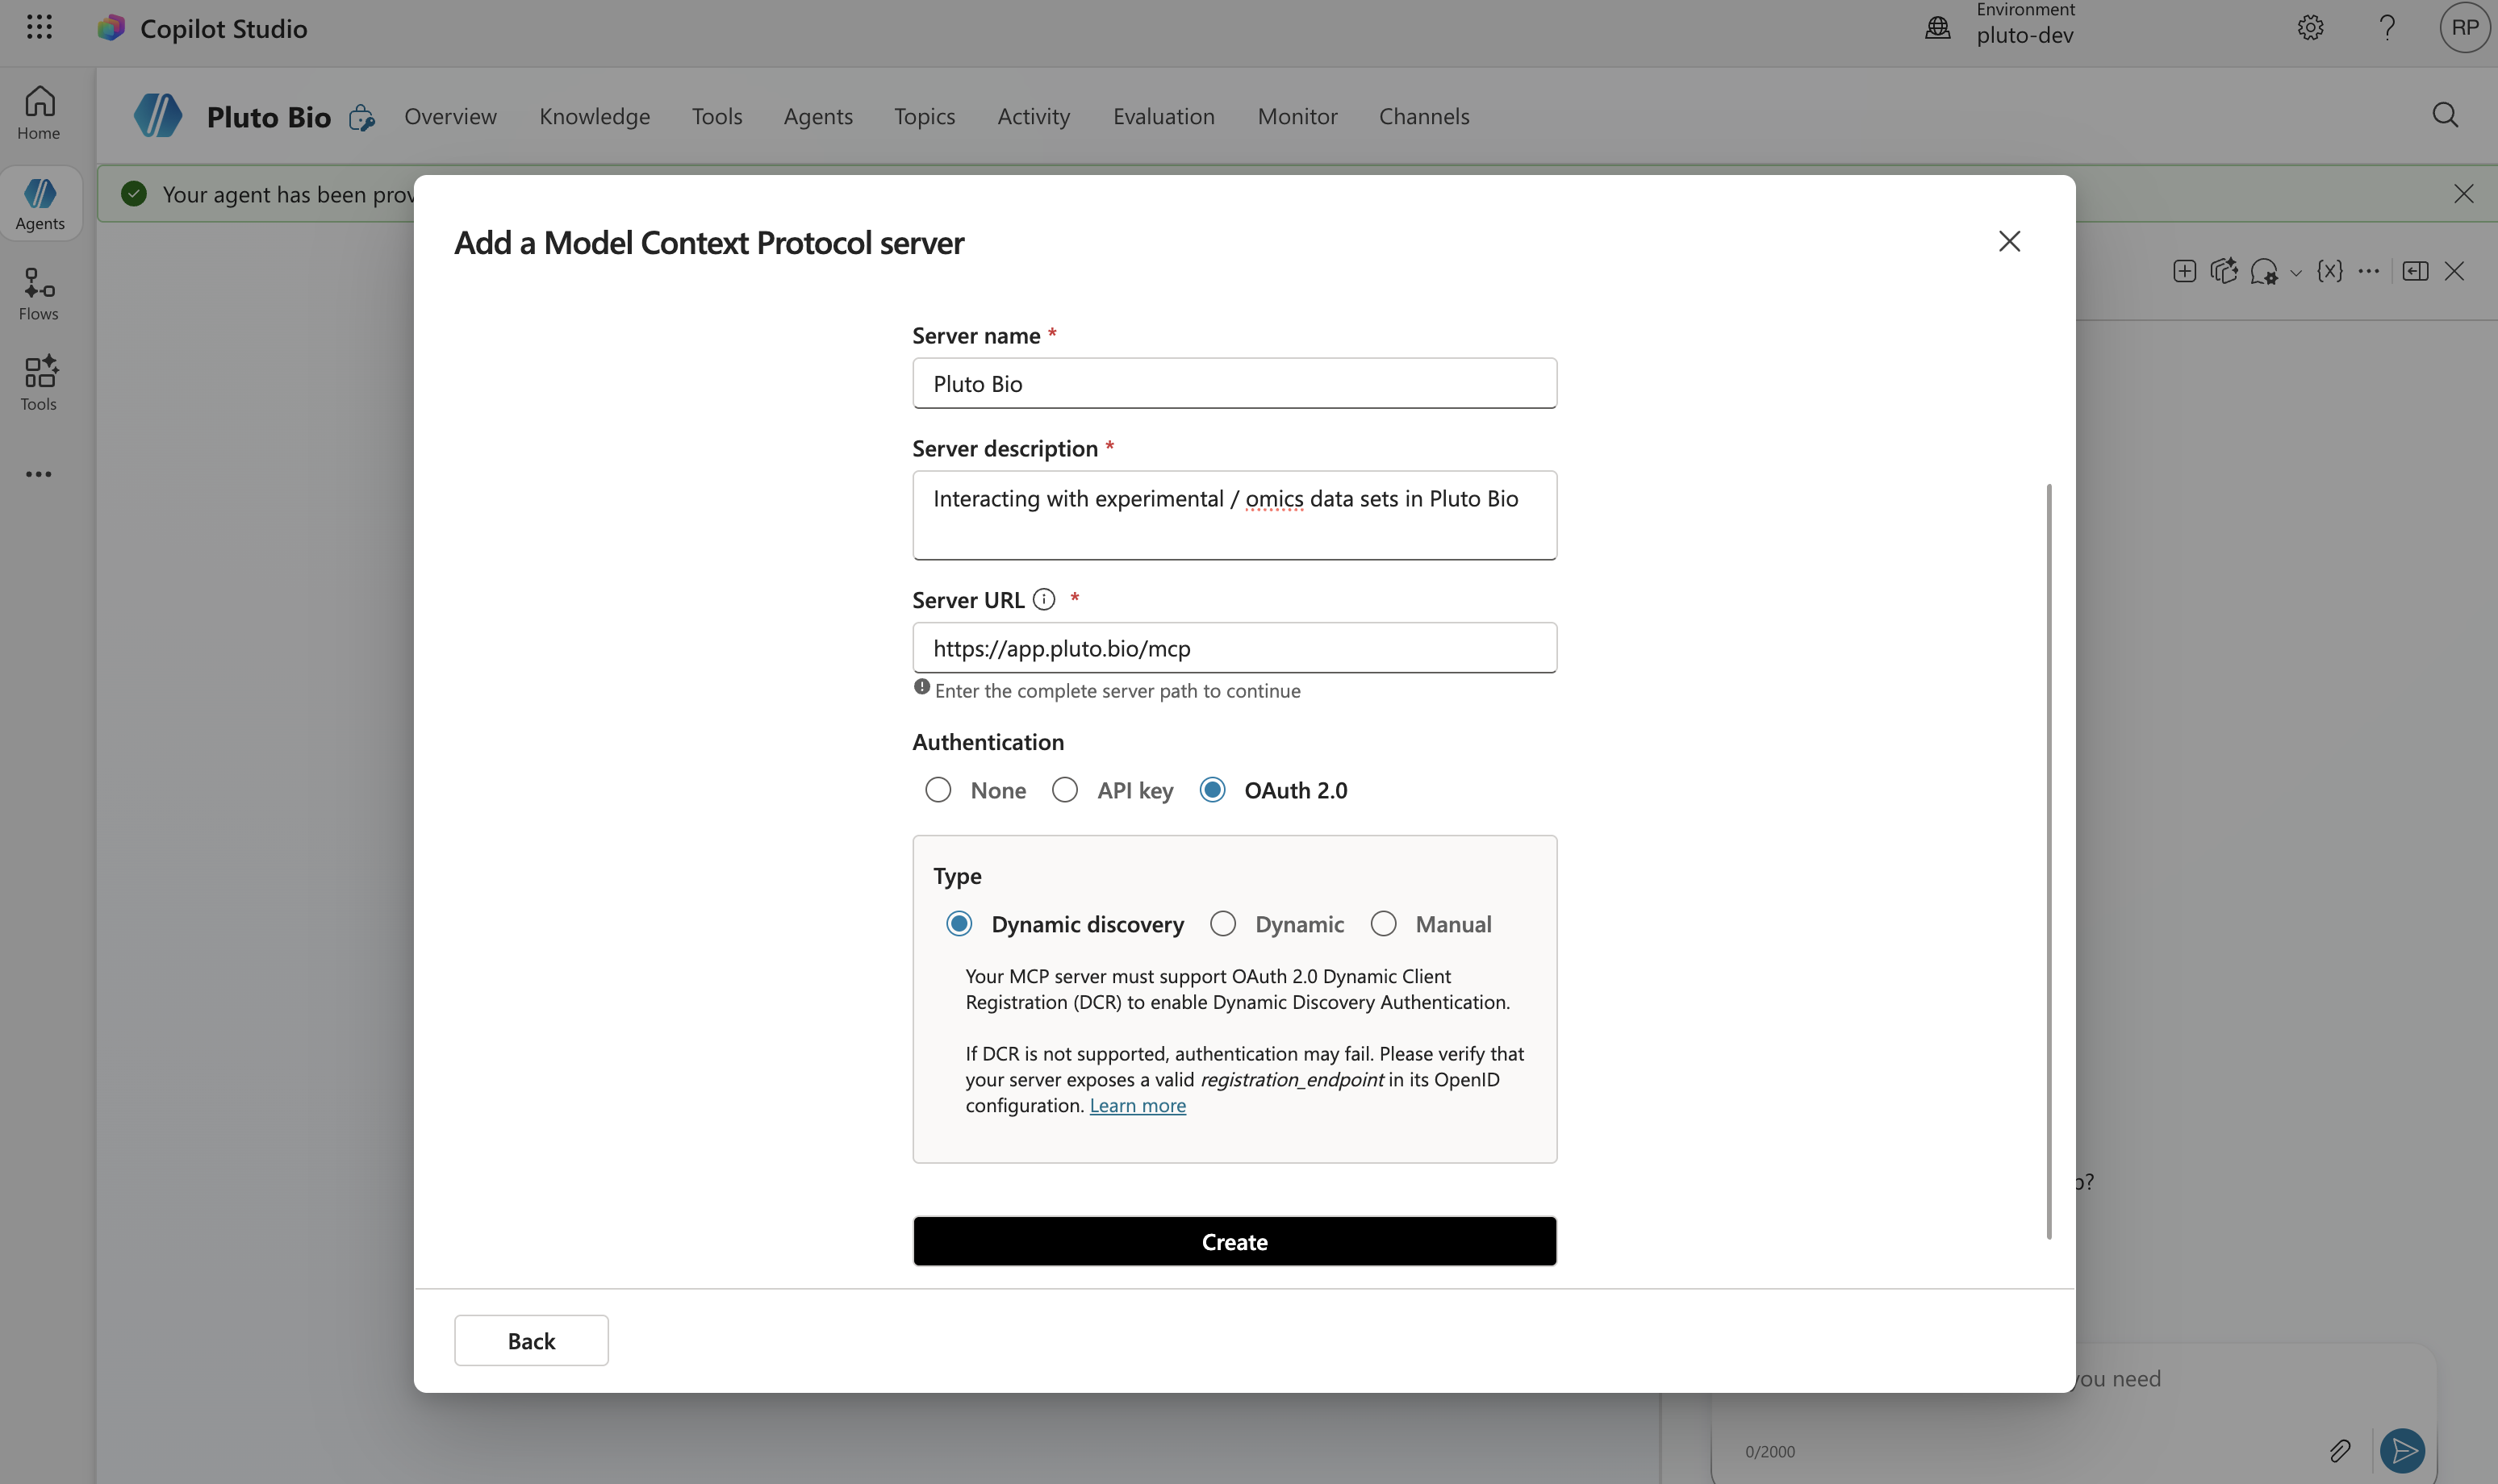Click the dialog vertical scrollbar
2498x1484 pixels.
[x=2048, y=862]
